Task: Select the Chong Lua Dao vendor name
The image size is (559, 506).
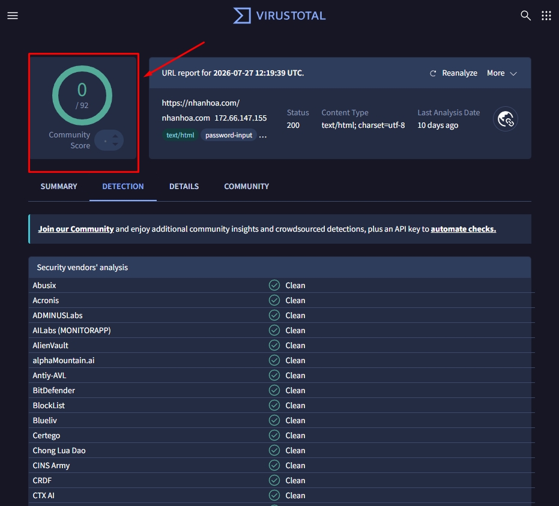Action: (59, 450)
